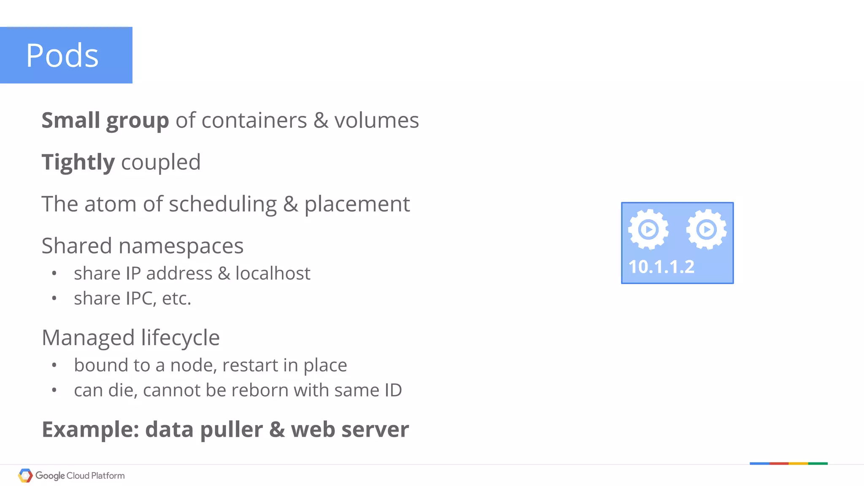This screenshot has width=864, height=486.
Task: Select the 'Small group of containers & volumes' line
Action: (230, 121)
